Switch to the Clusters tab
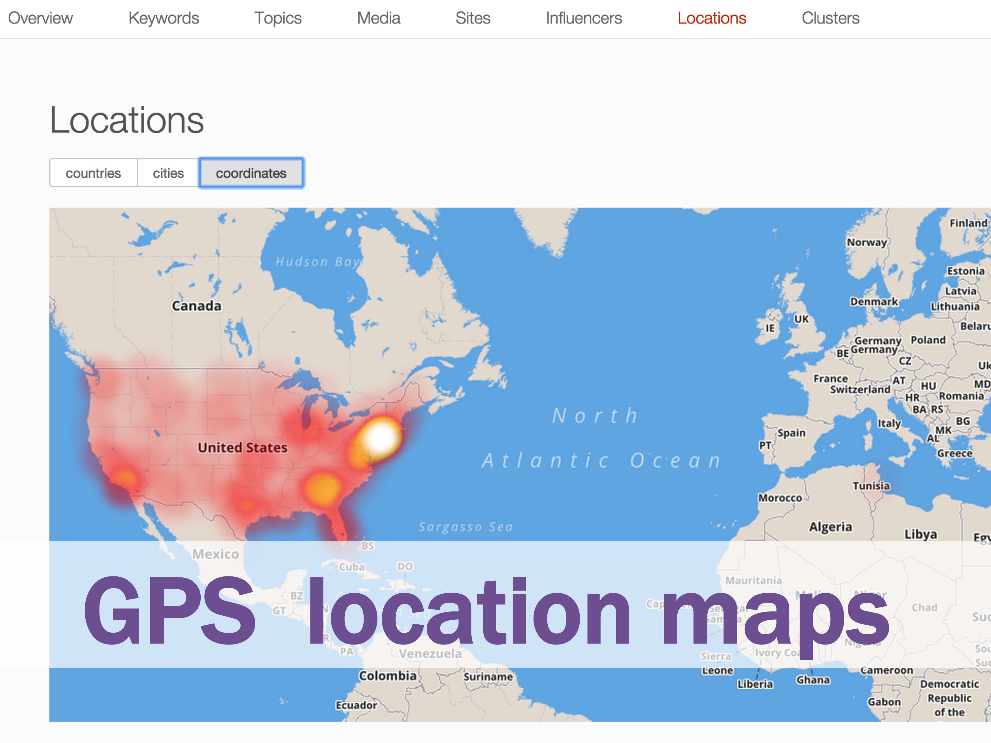The image size is (991, 743). (x=830, y=19)
